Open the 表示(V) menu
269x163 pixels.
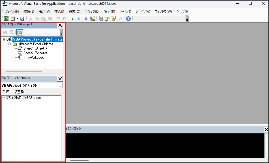click(44, 12)
